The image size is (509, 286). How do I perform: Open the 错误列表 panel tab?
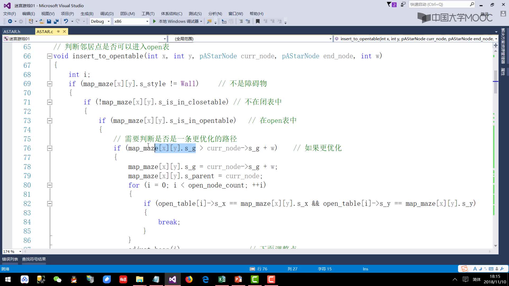tap(10, 259)
